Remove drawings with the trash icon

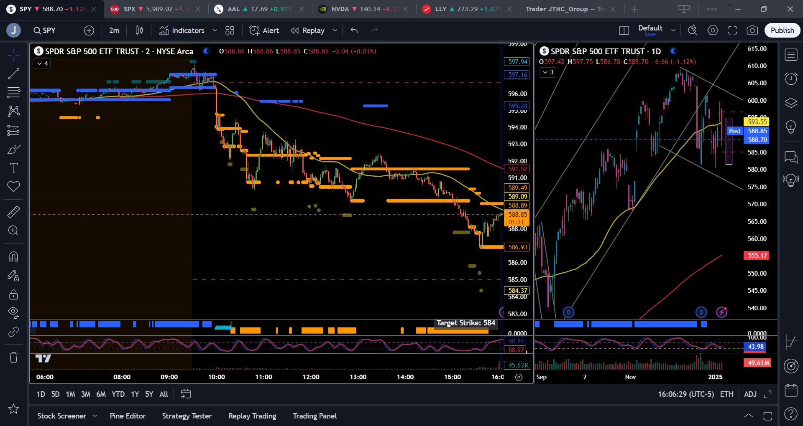click(13, 357)
